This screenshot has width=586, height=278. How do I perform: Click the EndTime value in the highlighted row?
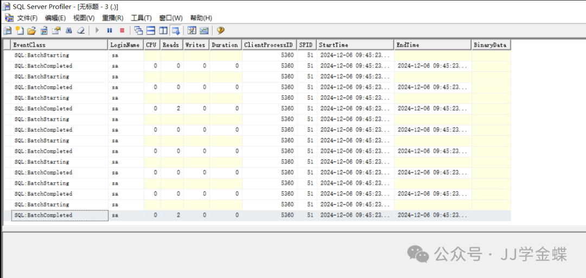click(432, 215)
